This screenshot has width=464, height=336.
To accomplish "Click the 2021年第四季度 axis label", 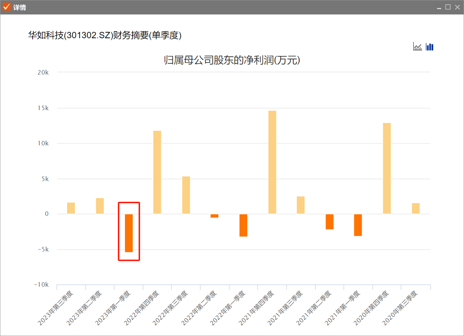I will [256, 309].
